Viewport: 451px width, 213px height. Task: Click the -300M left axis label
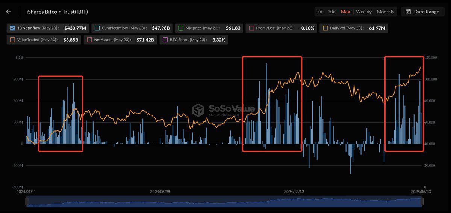point(17,166)
